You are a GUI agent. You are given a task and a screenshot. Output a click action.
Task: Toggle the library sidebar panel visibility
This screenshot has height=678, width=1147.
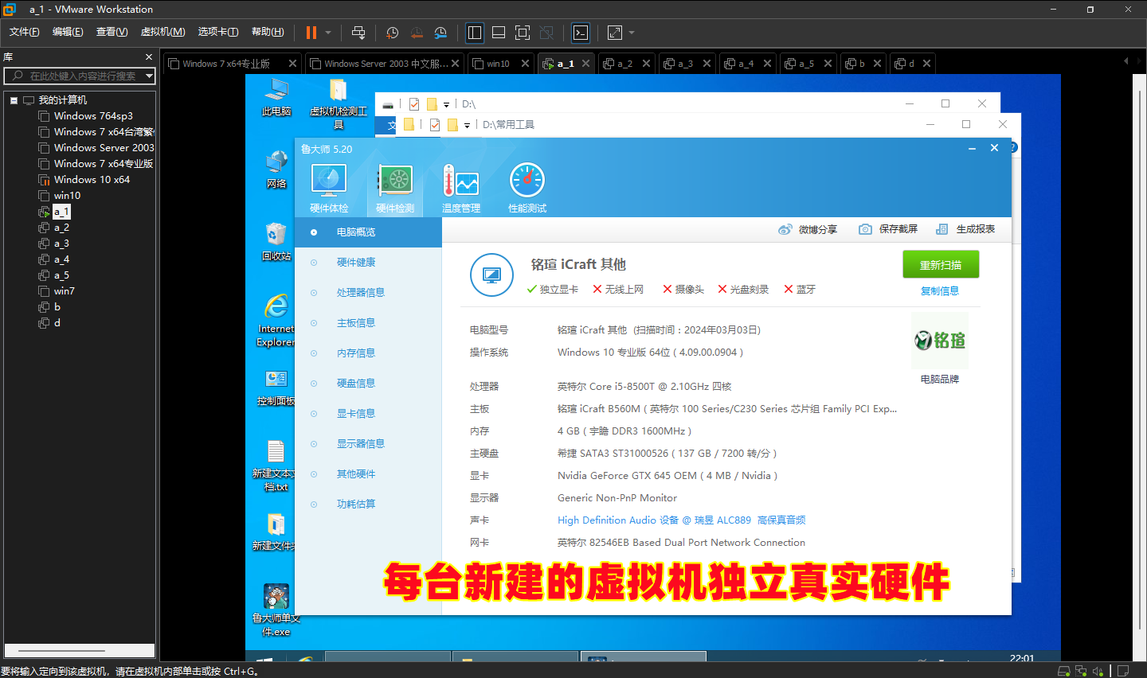click(x=475, y=33)
